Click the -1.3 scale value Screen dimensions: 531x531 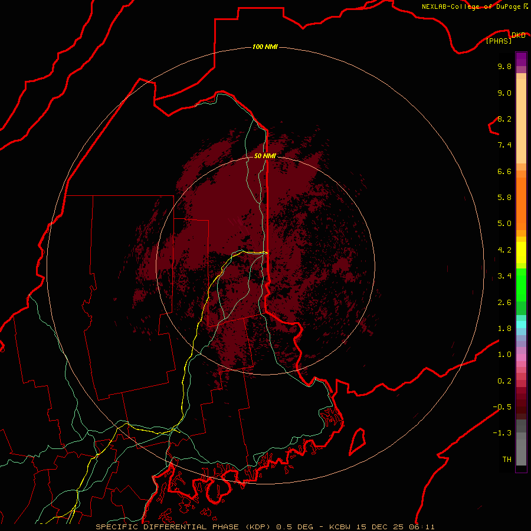click(x=502, y=433)
